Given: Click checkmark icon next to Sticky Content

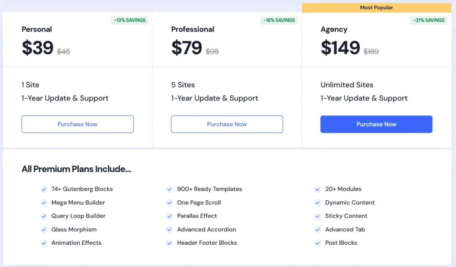Looking at the screenshot, I should coord(318,216).
